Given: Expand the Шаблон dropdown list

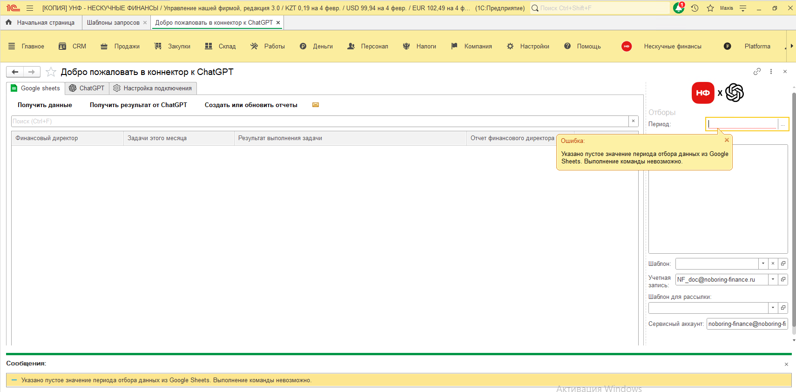Looking at the screenshot, I should point(763,264).
